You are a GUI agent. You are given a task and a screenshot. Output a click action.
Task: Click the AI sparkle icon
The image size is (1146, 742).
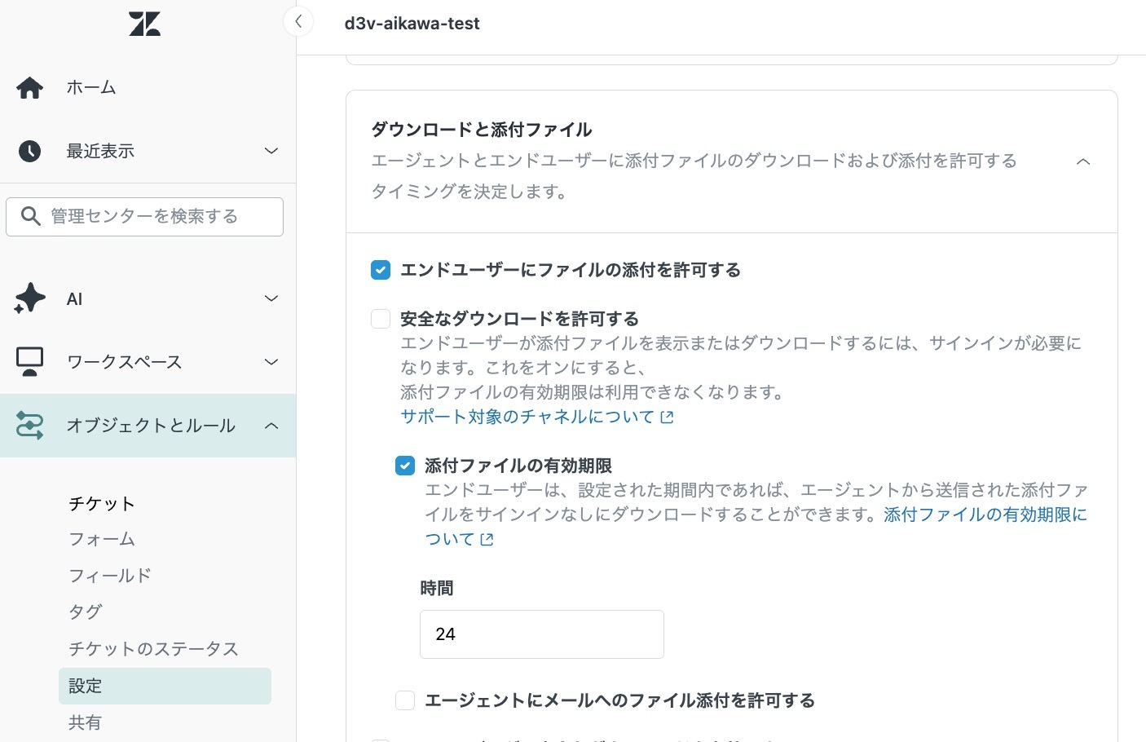point(30,298)
